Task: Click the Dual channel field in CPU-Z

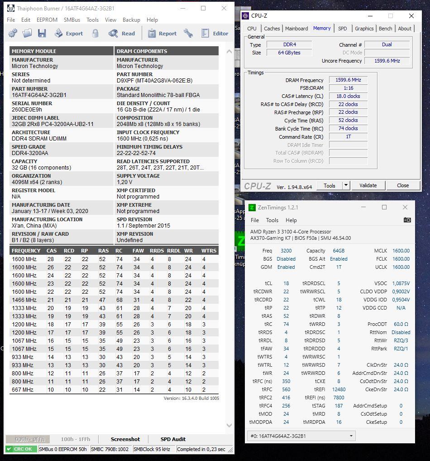Action: pos(387,45)
